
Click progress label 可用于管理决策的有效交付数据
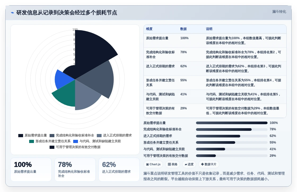click(166, 156)
